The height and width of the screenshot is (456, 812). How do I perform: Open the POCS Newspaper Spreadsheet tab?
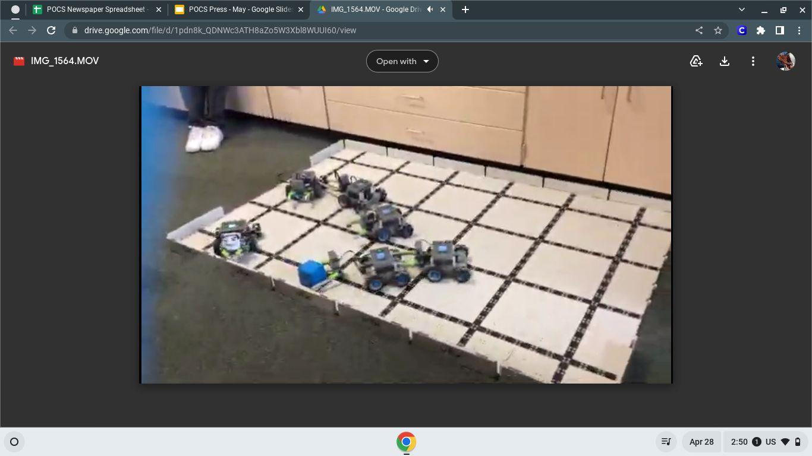pyautogui.click(x=97, y=9)
